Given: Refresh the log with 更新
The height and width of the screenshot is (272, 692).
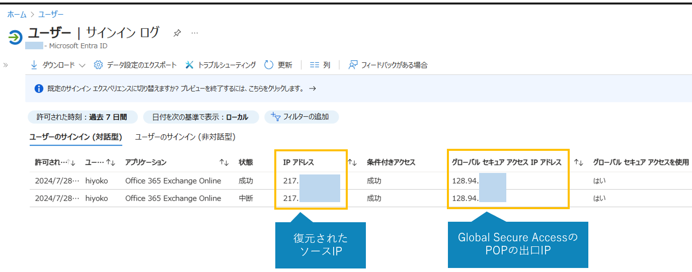Looking at the screenshot, I should pyautogui.click(x=278, y=65).
